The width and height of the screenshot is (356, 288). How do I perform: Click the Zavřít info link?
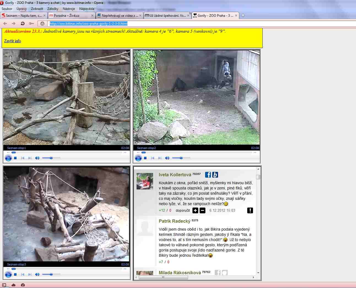(x=12, y=41)
